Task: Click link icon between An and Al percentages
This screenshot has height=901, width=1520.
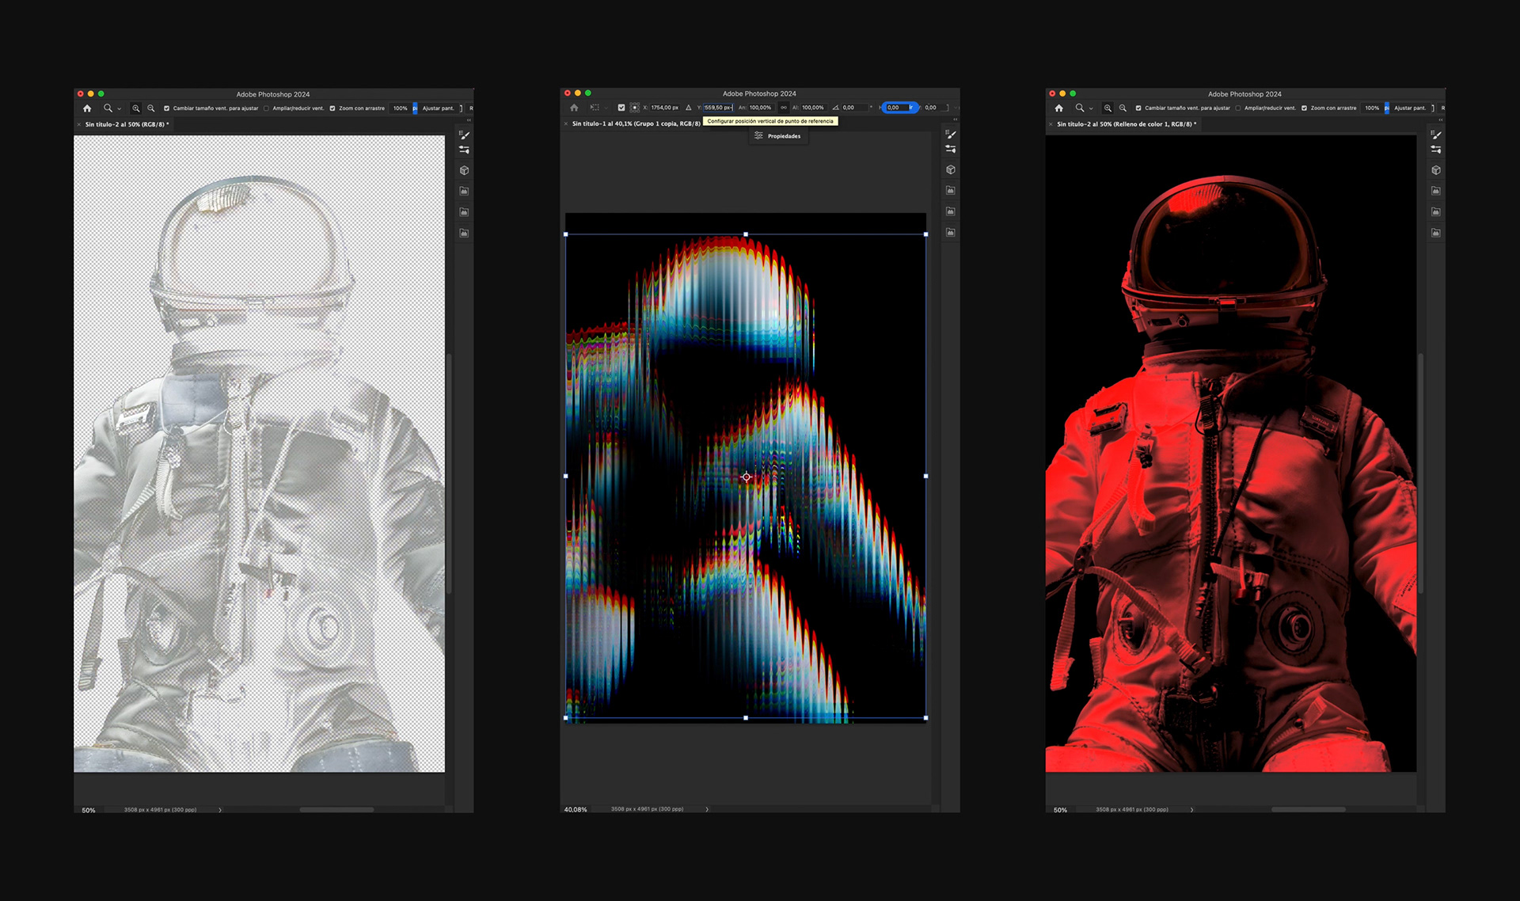Action: pos(783,108)
